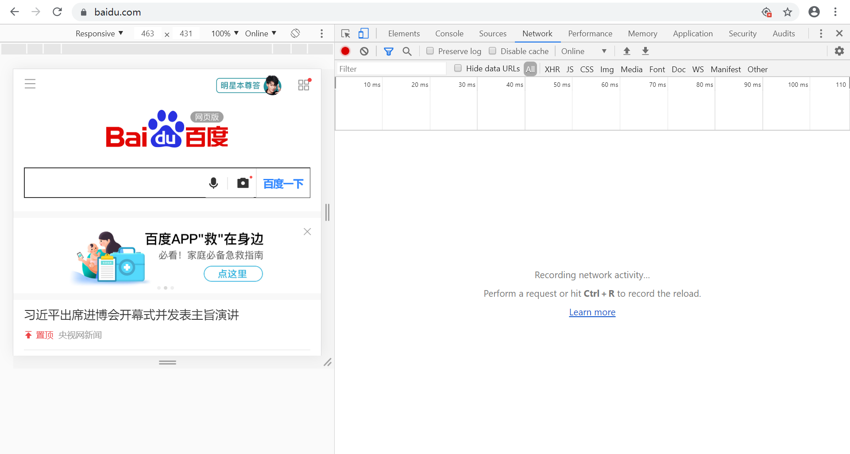This screenshot has width=850, height=454.
Task: Close the Baidu APP banner
Action: tap(307, 232)
